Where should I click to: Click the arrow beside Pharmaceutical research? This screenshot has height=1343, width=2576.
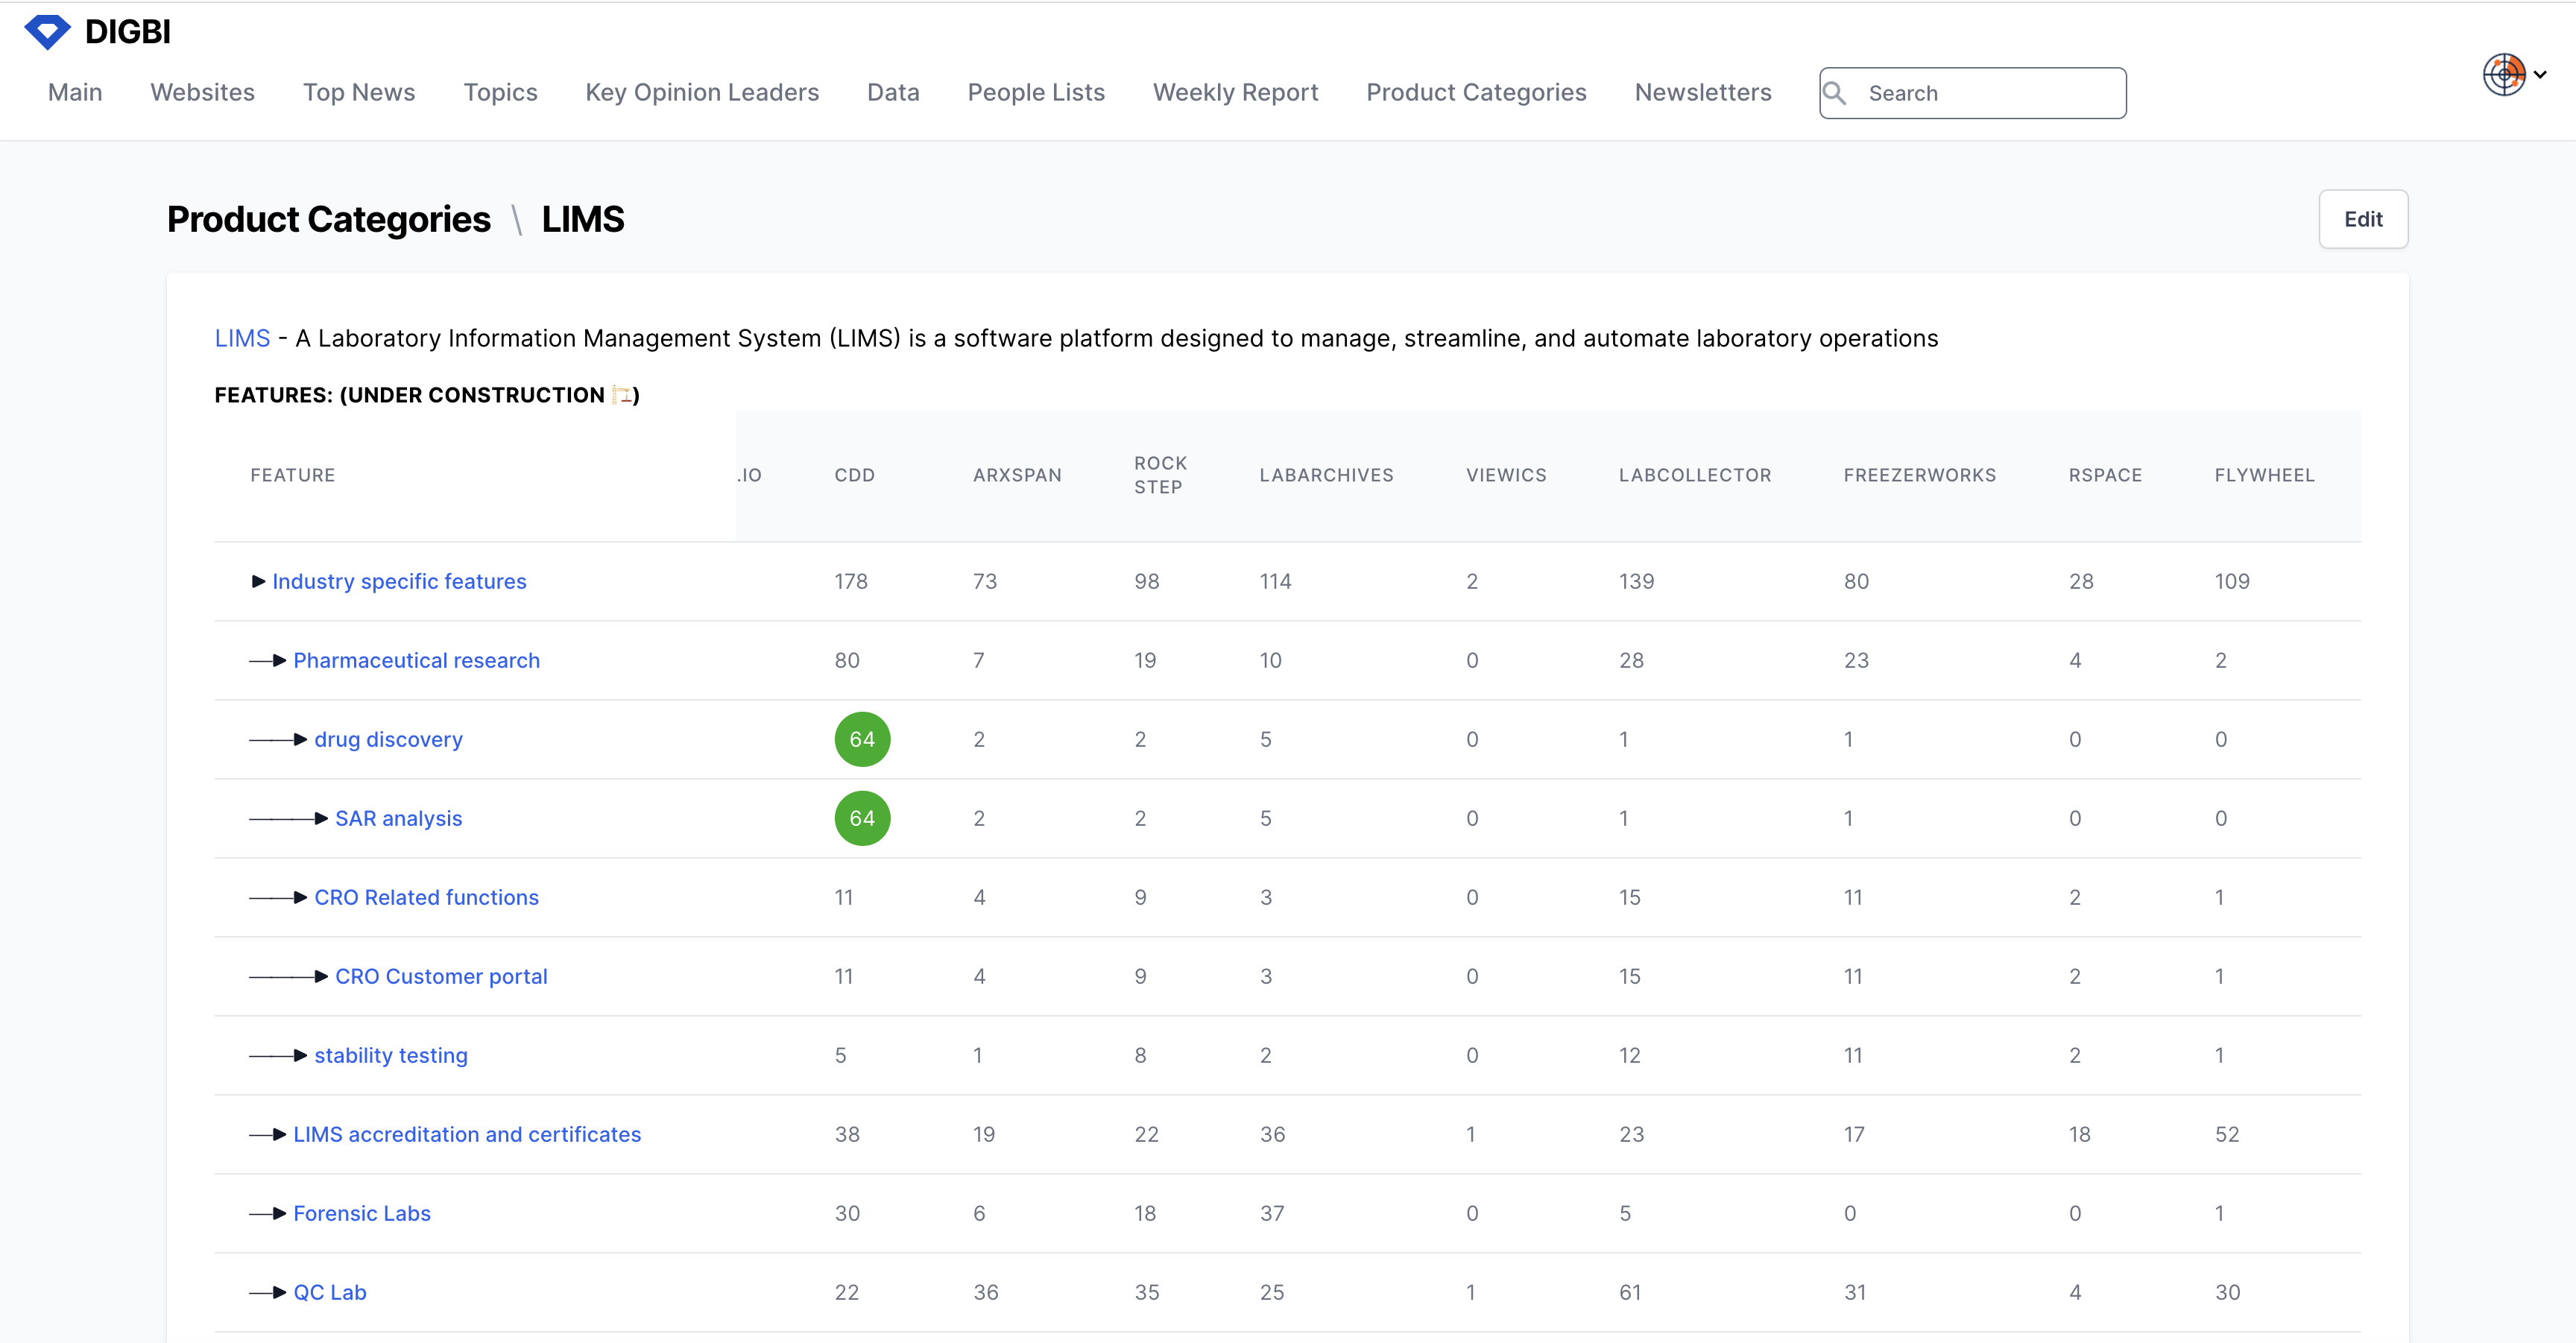[268, 660]
